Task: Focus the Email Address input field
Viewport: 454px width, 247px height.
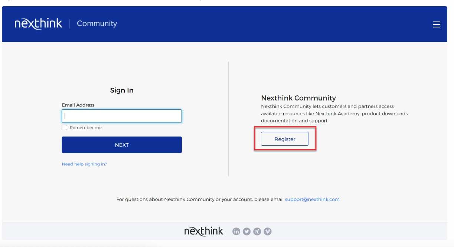Action: point(122,116)
